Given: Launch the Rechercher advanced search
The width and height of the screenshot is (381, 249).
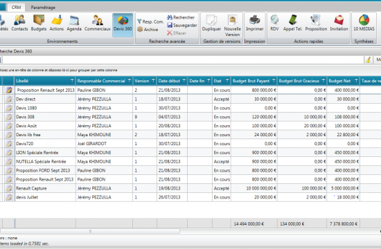Looking at the screenshot, I should tap(181, 17).
